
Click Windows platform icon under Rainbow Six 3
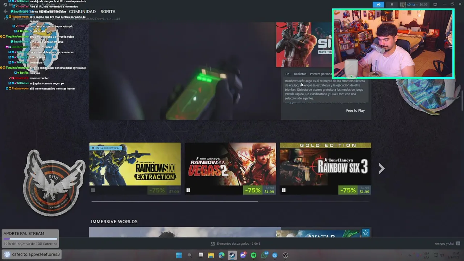283,190
